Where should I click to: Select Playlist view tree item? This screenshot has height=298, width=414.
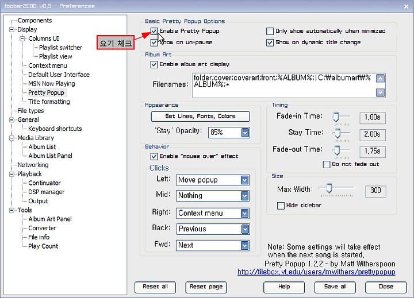coord(55,57)
